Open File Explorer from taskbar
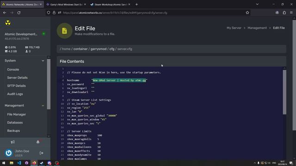296x166 pixels. click(12, 163)
